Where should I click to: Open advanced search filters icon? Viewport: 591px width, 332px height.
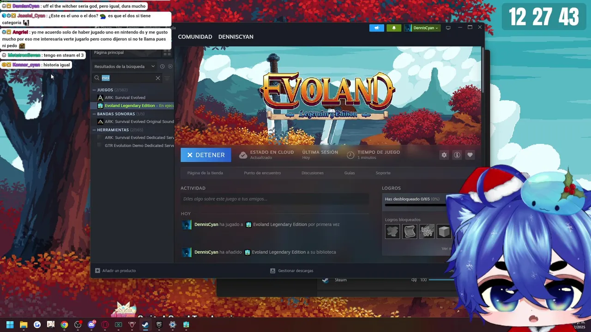click(x=168, y=78)
